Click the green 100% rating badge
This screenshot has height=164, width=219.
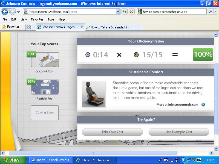coord(203,54)
